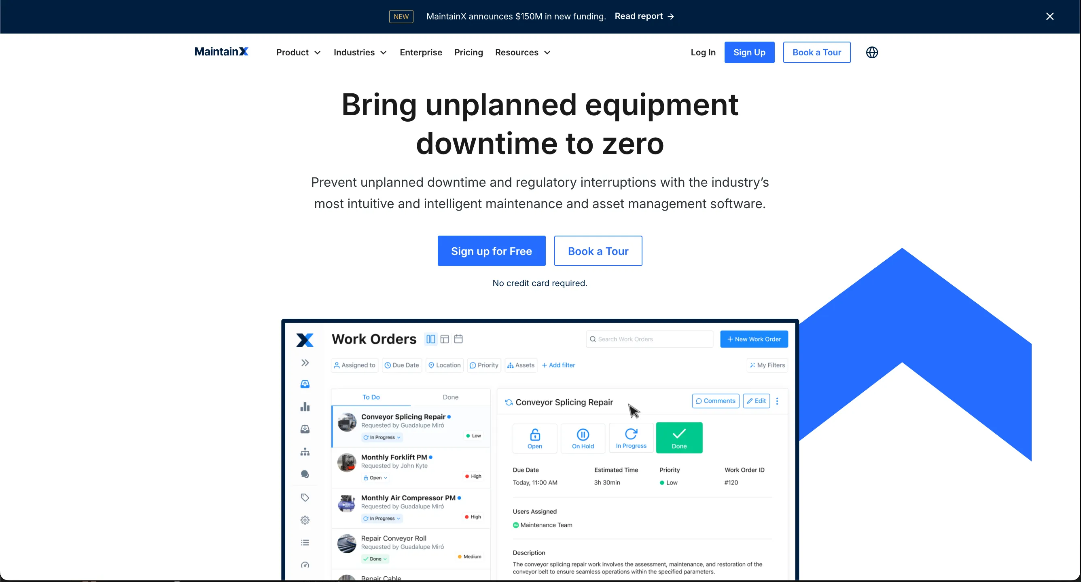Expand the Industries dropdown menu
The width and height of the screenshot is (1081, 582).
tap(360, 53)
